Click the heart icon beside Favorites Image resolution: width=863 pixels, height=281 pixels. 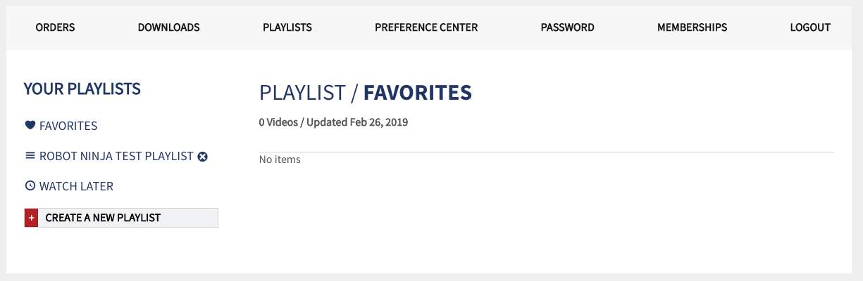pyautogui.click(x=30, y=126)
